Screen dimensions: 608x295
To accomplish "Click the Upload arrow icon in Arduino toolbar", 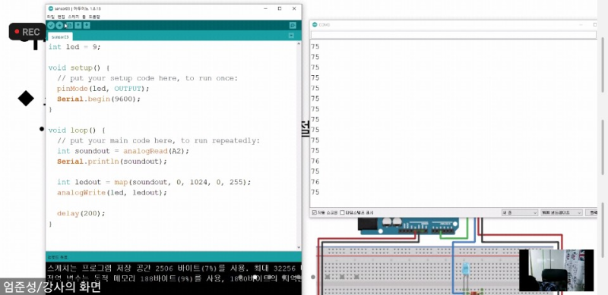I will point(59,26).
